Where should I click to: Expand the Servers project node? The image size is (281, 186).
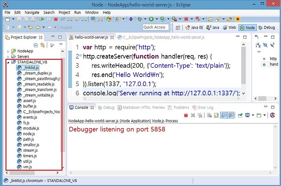[8, 57]
